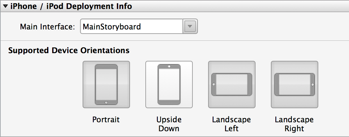Viewport: 349px width, 137px height.
Task: Click the white screen of the Upside Down phone icon
Action: click(x=169, y=85)
